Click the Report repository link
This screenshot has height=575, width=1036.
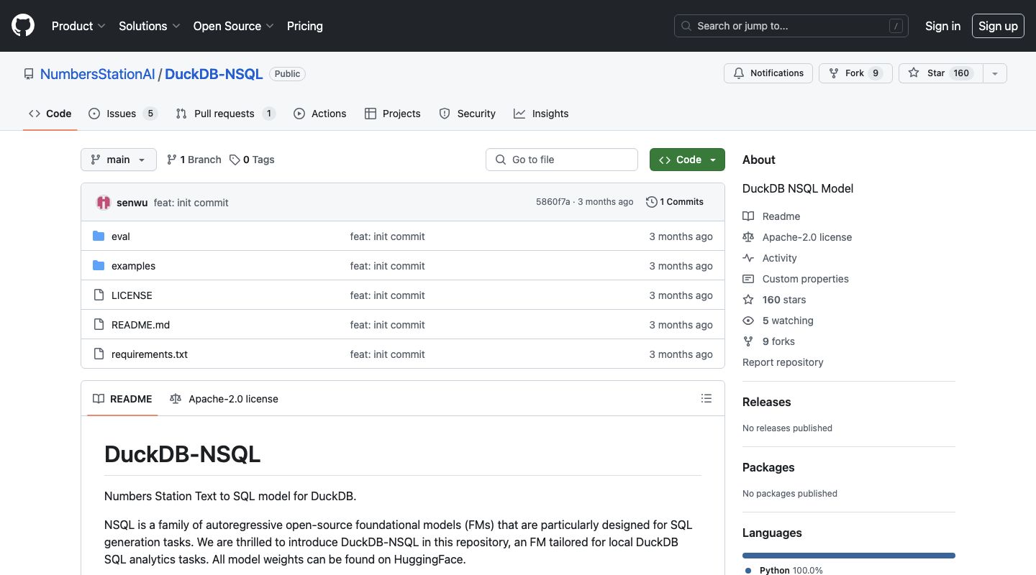coord(783,362)
